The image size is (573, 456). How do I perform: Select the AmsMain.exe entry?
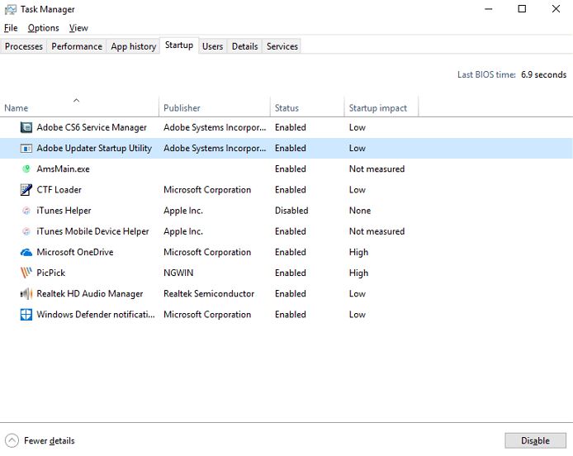(x=64, y=169)
